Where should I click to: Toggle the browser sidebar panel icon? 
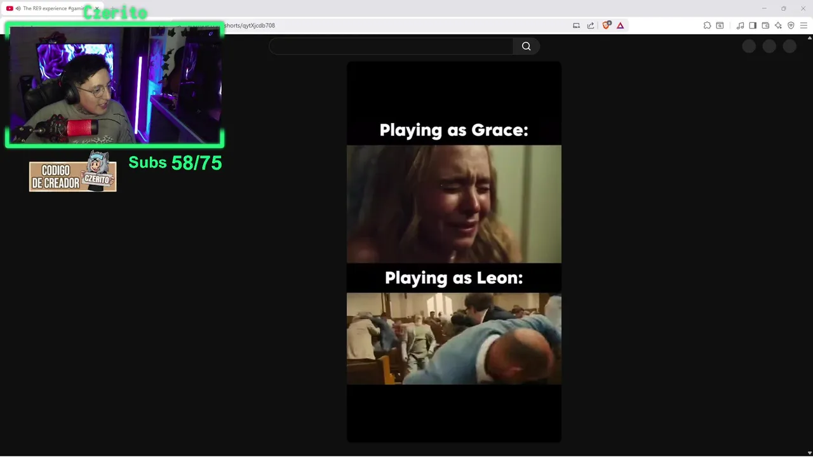pos(753,25)
